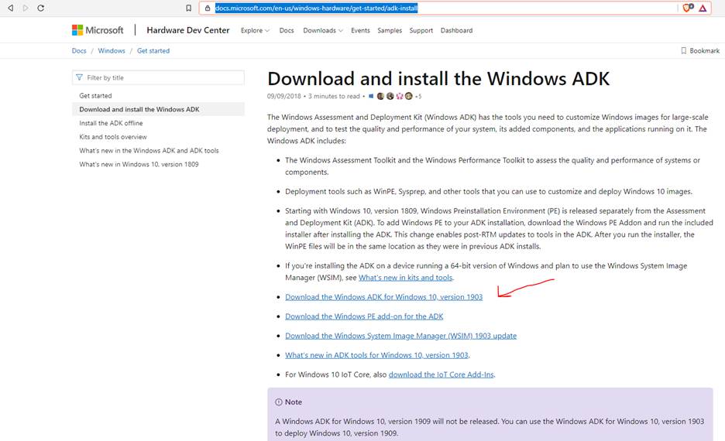Click Download the WSIM 1903 update link
Screen dimensions: 725x441
click(401, 336)
